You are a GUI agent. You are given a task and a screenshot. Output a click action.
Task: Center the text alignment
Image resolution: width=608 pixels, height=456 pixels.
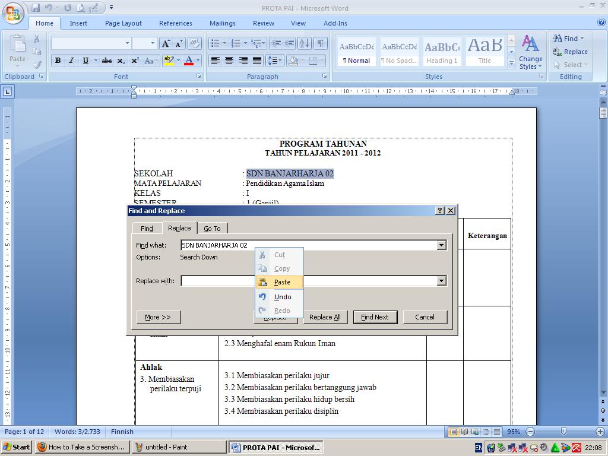pos(229,61)
